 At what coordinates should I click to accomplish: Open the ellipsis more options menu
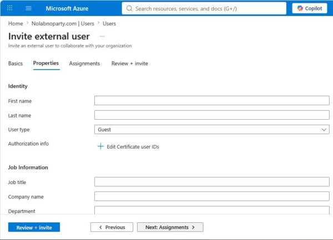[102, 36]
